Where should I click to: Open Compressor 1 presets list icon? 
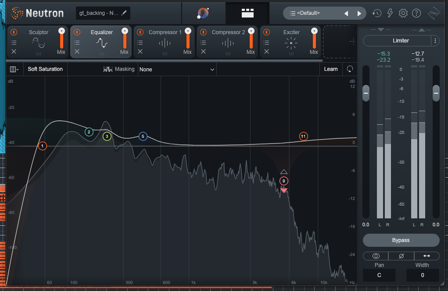(x=140, y=42)
